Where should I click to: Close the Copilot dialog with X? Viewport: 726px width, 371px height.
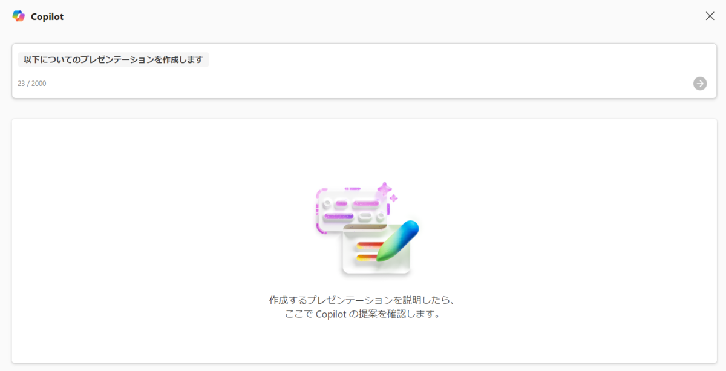(710, 16)
